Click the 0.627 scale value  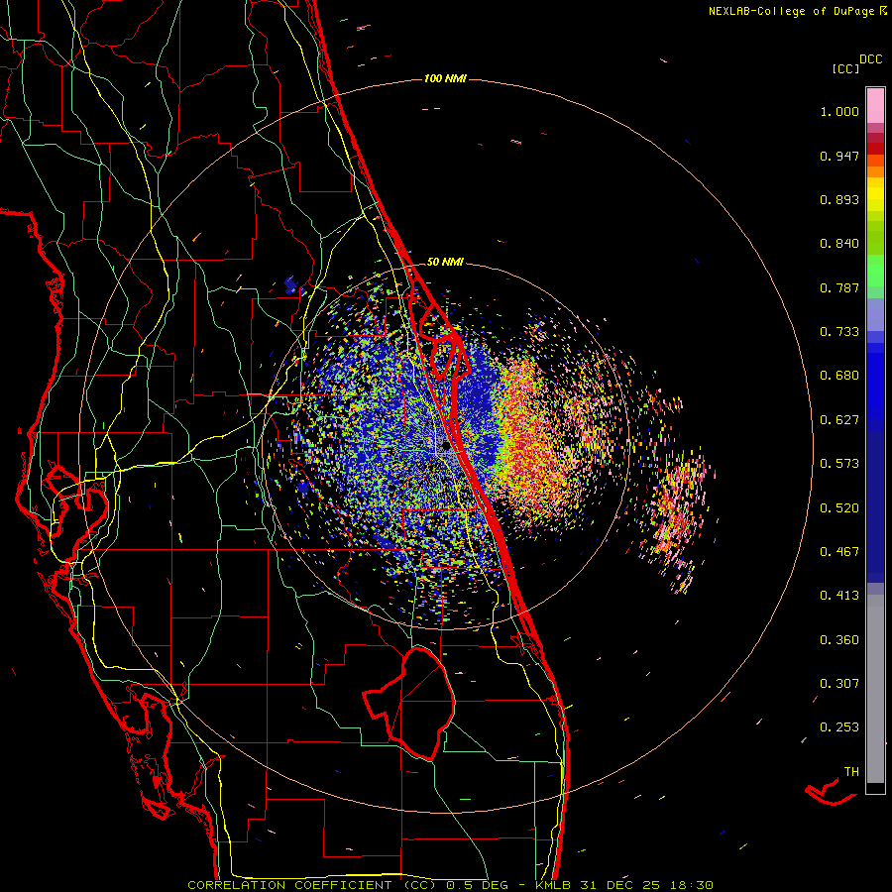(x=839, y=420)
